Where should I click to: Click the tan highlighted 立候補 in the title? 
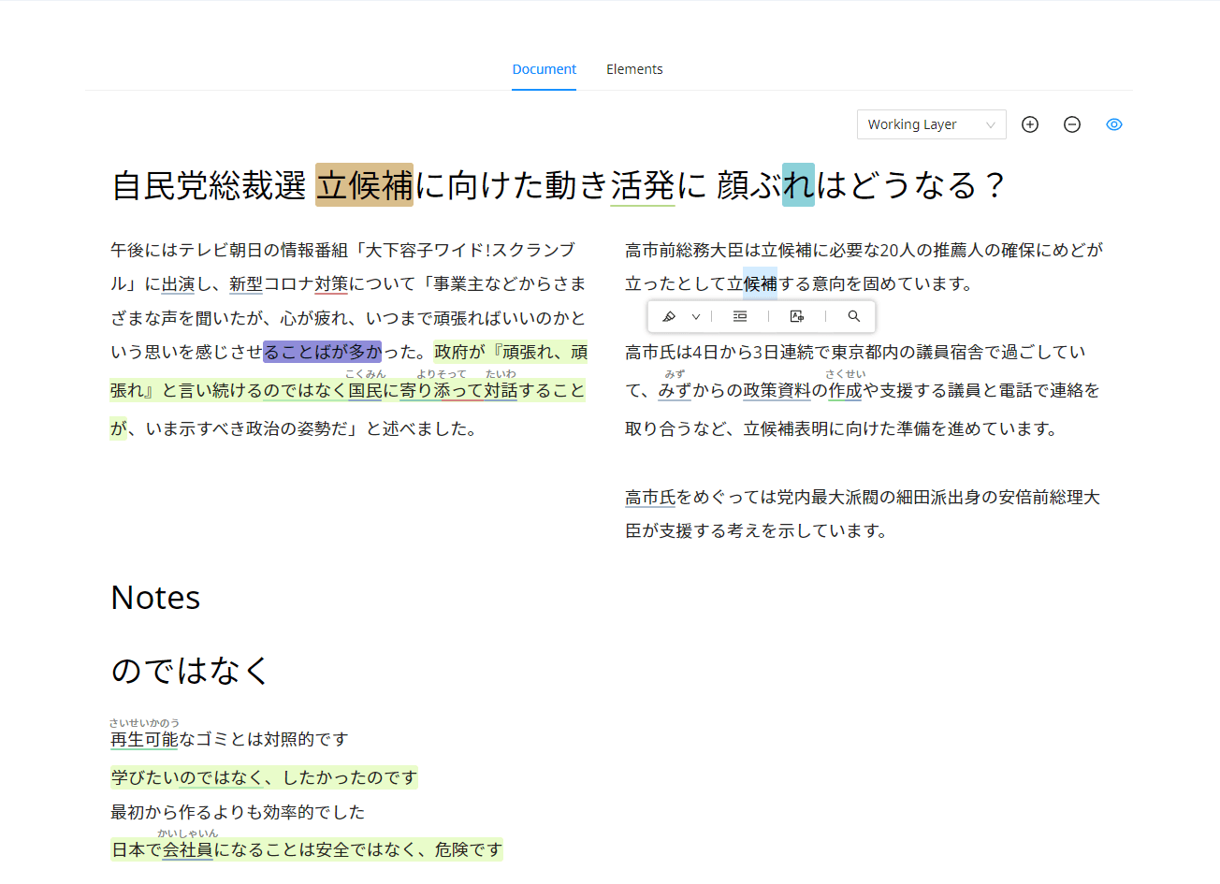[x=364, y=185]
